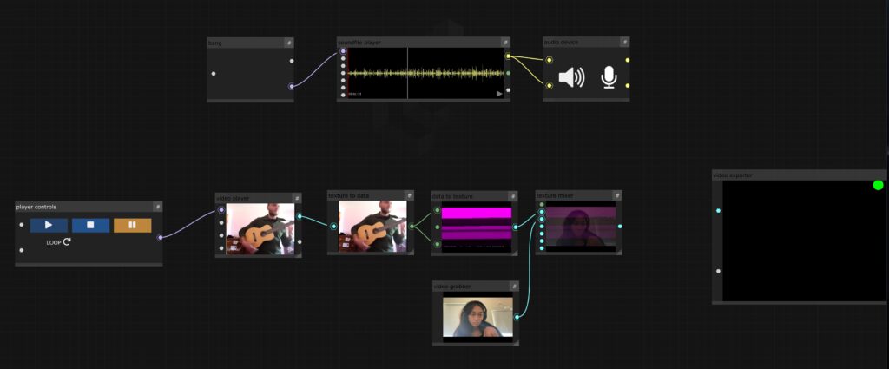Click the video exporter's white lower inlet pin
The width and height of the screenshot is (889, 369).
(x=718, y=271)
